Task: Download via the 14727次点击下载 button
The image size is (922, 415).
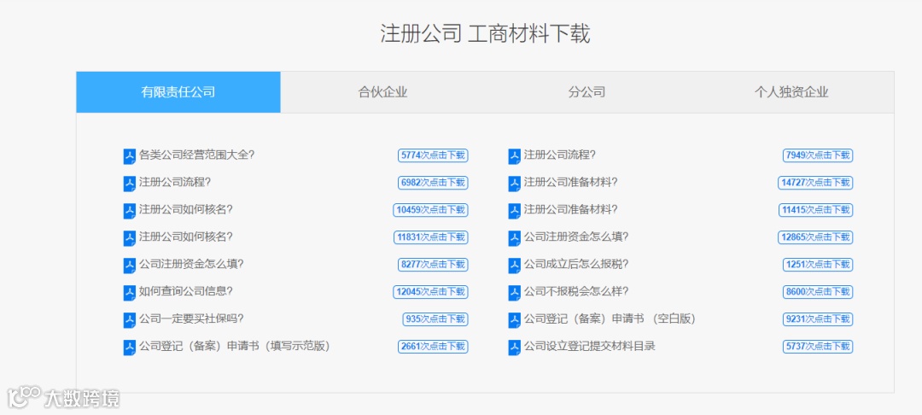Action: (815, 183)
